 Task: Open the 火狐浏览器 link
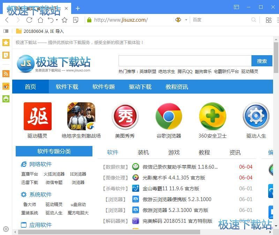(x=54, y=174)
